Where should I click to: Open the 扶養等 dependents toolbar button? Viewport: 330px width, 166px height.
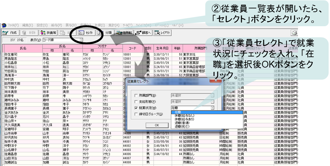pyautogui.click(x=48, y=33)
